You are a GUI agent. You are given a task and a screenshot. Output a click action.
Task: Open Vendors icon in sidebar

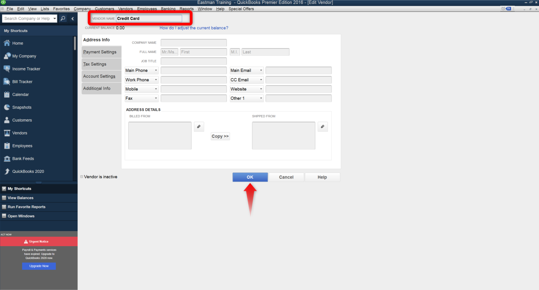coord(7,133)
